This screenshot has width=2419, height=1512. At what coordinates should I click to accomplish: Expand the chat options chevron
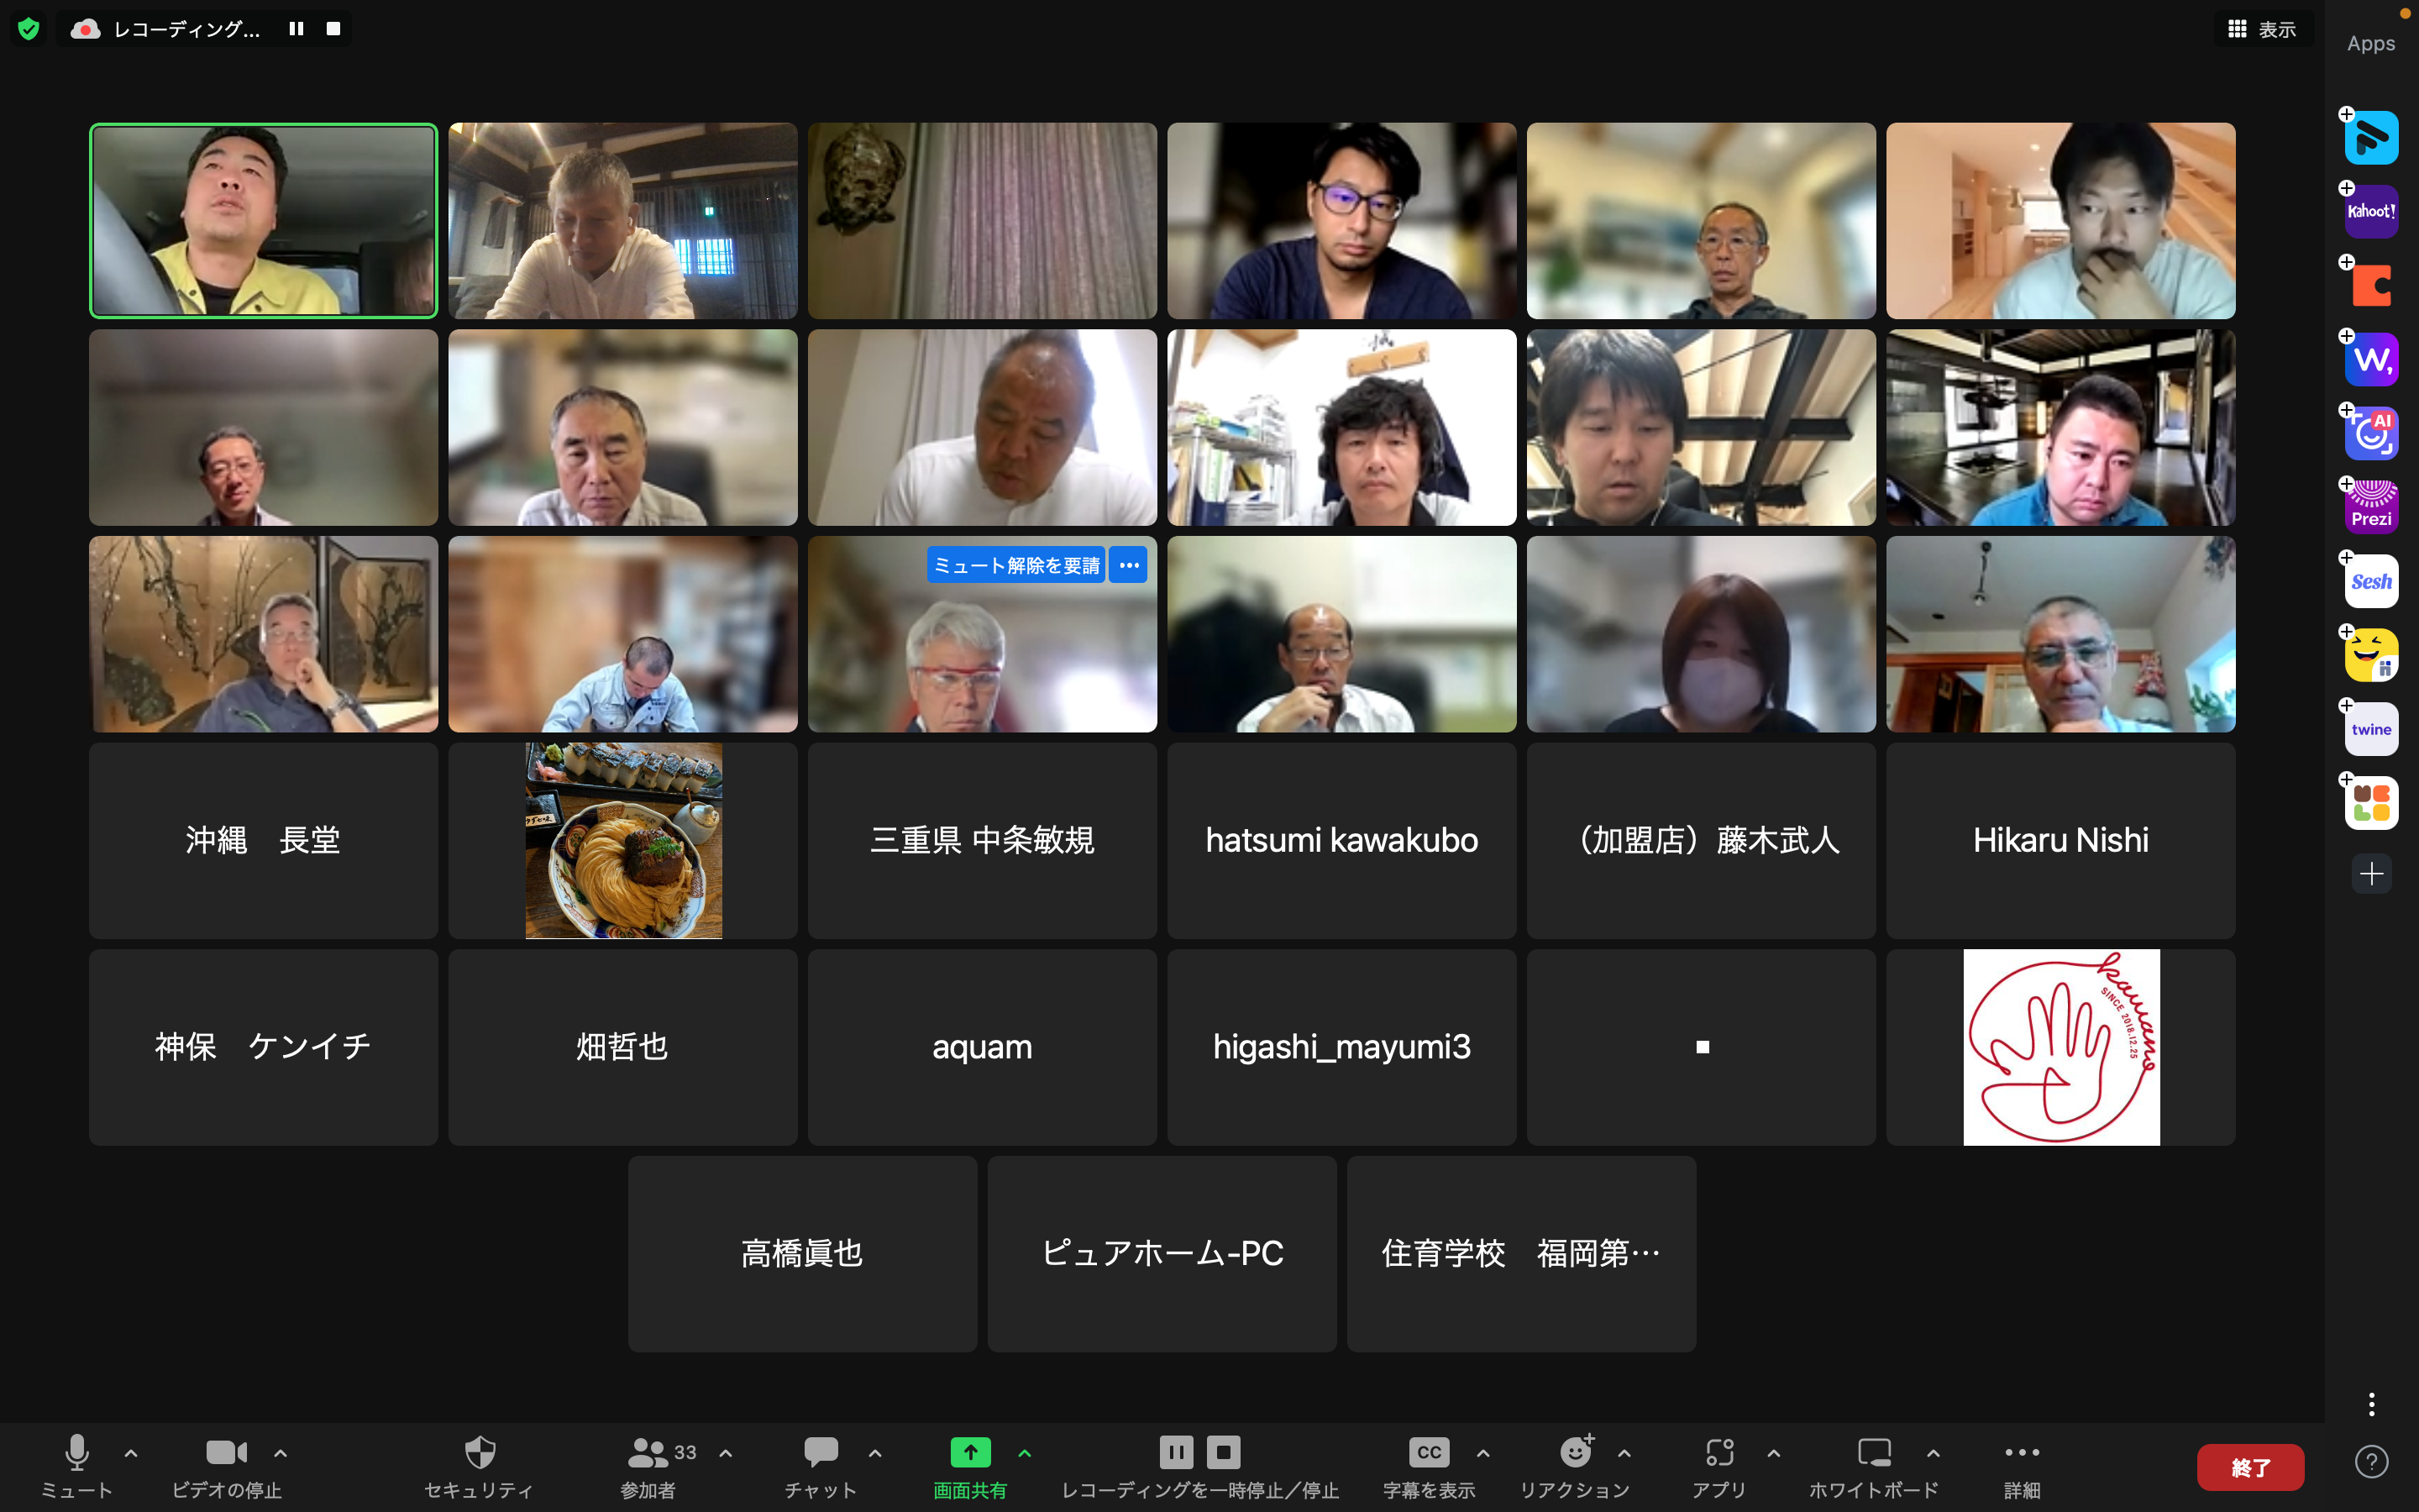pyautogui.click(x=874, y=1453)
